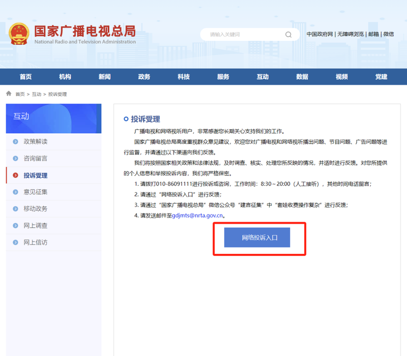This screenshot has width=407, height=356.
Task: Click the search magnifier icon
Action: pyautogui.click(x=288, y=35)
